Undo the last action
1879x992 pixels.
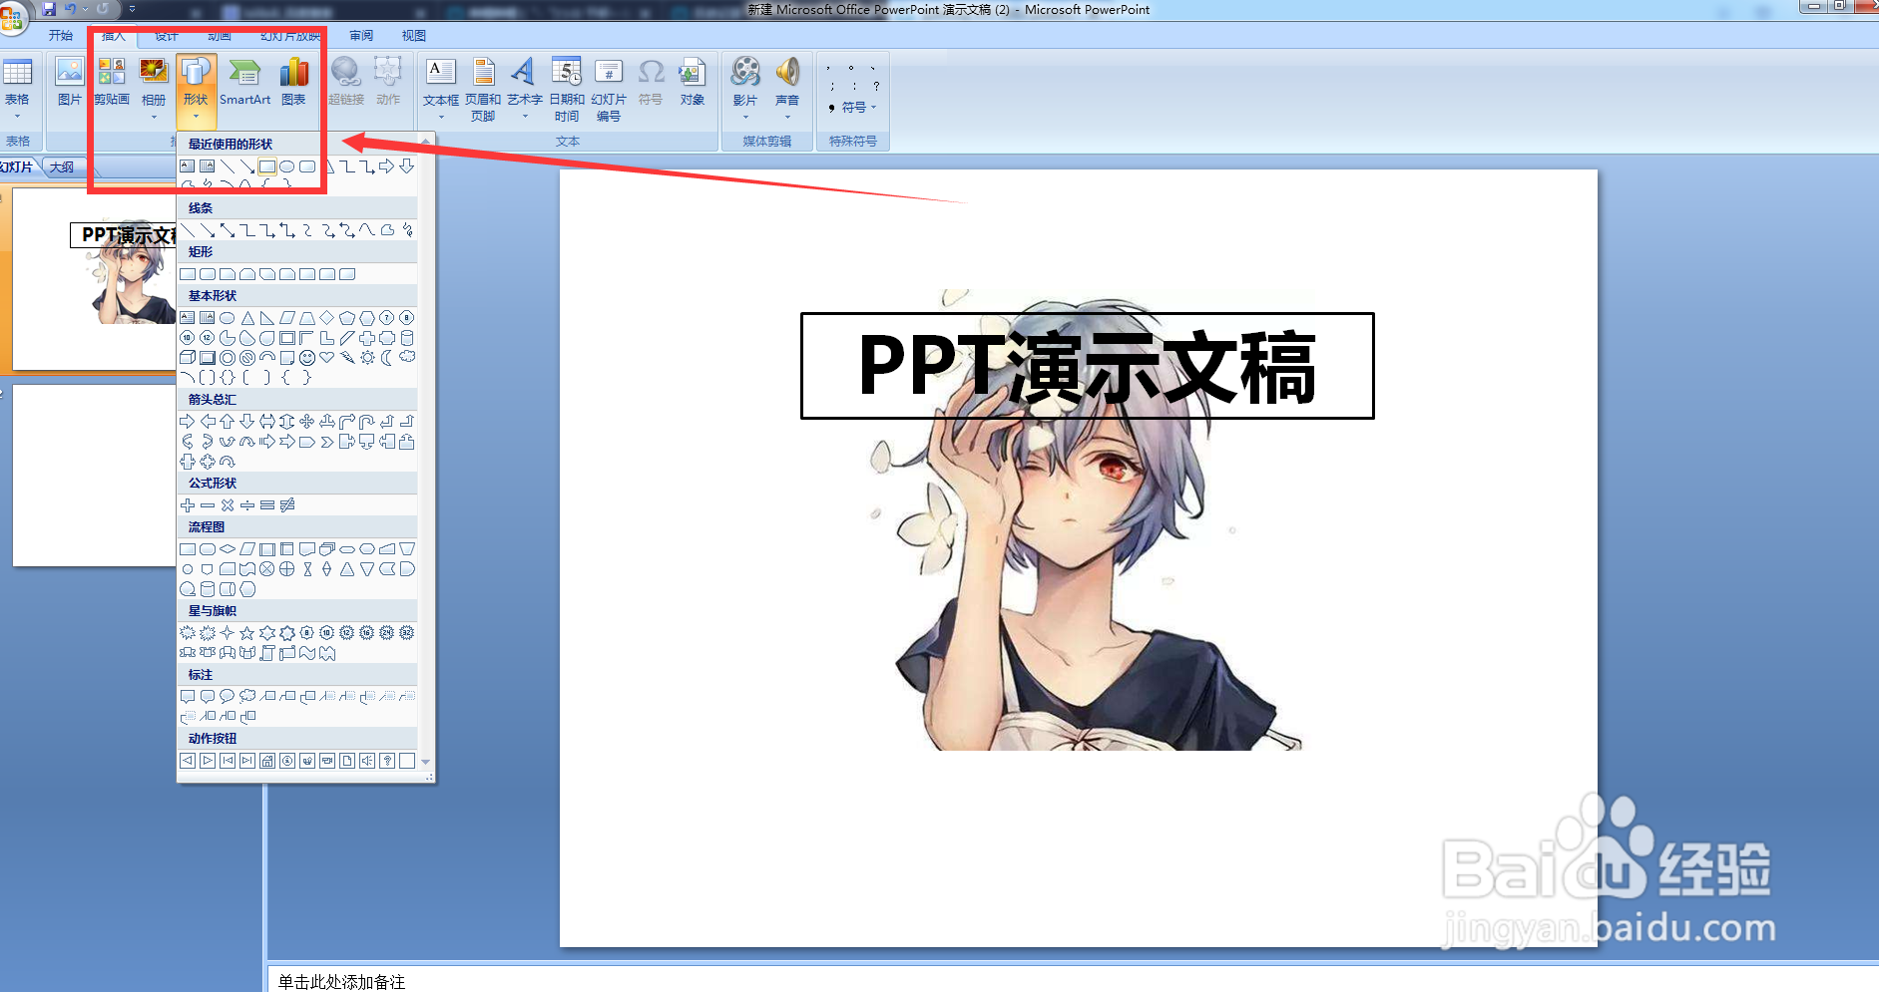(x=71, y=9)
